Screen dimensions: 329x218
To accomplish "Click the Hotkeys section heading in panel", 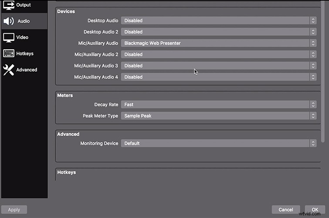I will 67,172.
